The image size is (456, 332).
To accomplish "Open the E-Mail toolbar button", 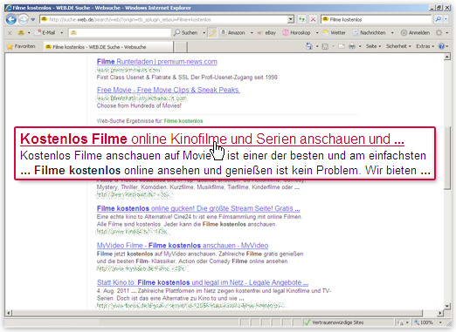I will point(45,33).
